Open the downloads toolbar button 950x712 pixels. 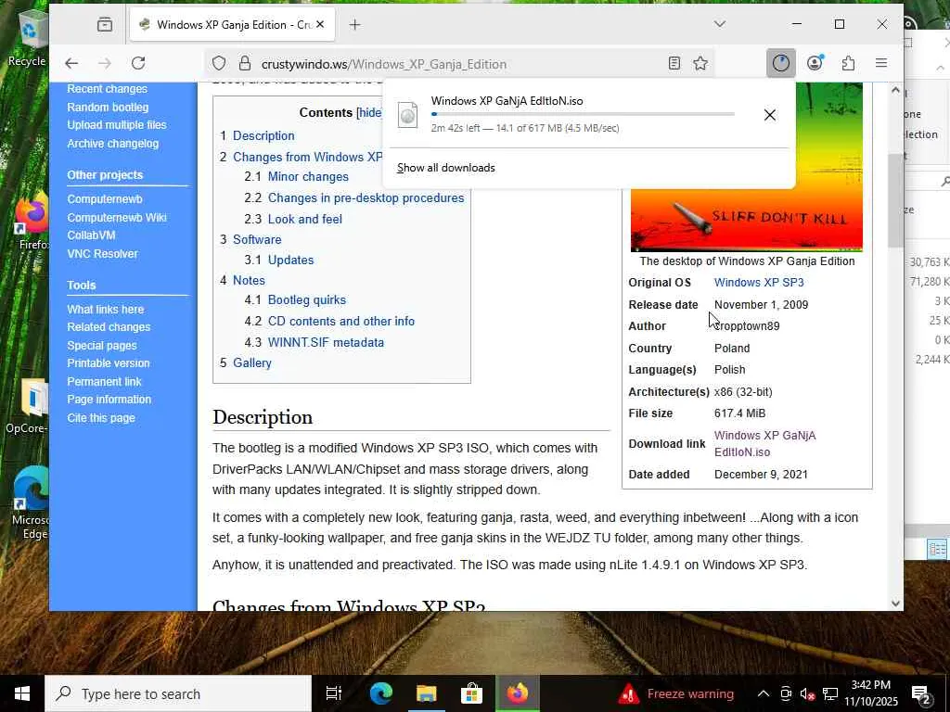(780, 63)
